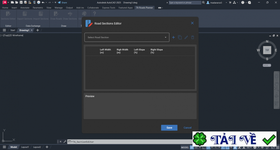Click the AutoCAD application menu logo

(5, 2)
